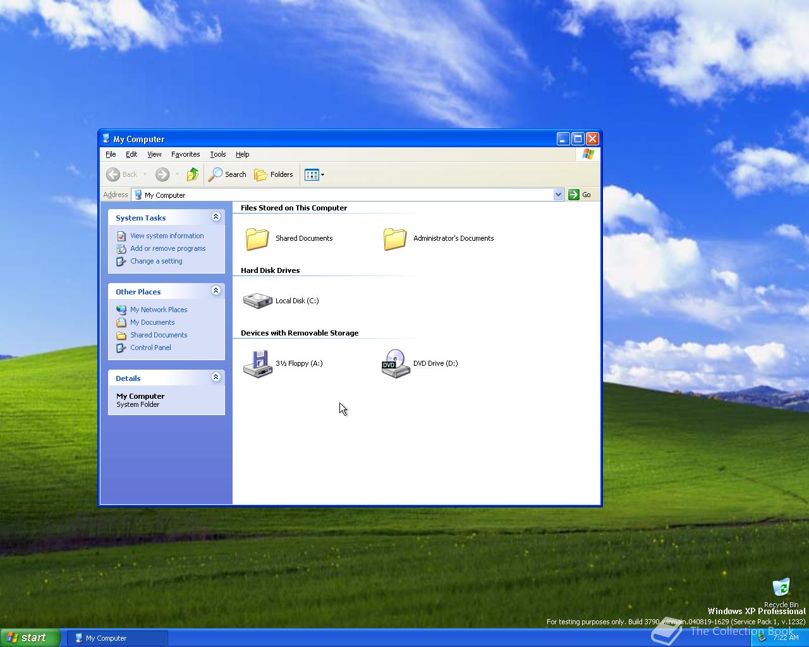The width and height of the screenshot is (809, 647).
Task: Click the Back arrow toolbar button
Action: coord(122,174)
